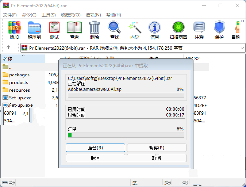Select the Set-up.exe file icon
The height and width of the screenshot is (187, 246).
tap(5, 98)
